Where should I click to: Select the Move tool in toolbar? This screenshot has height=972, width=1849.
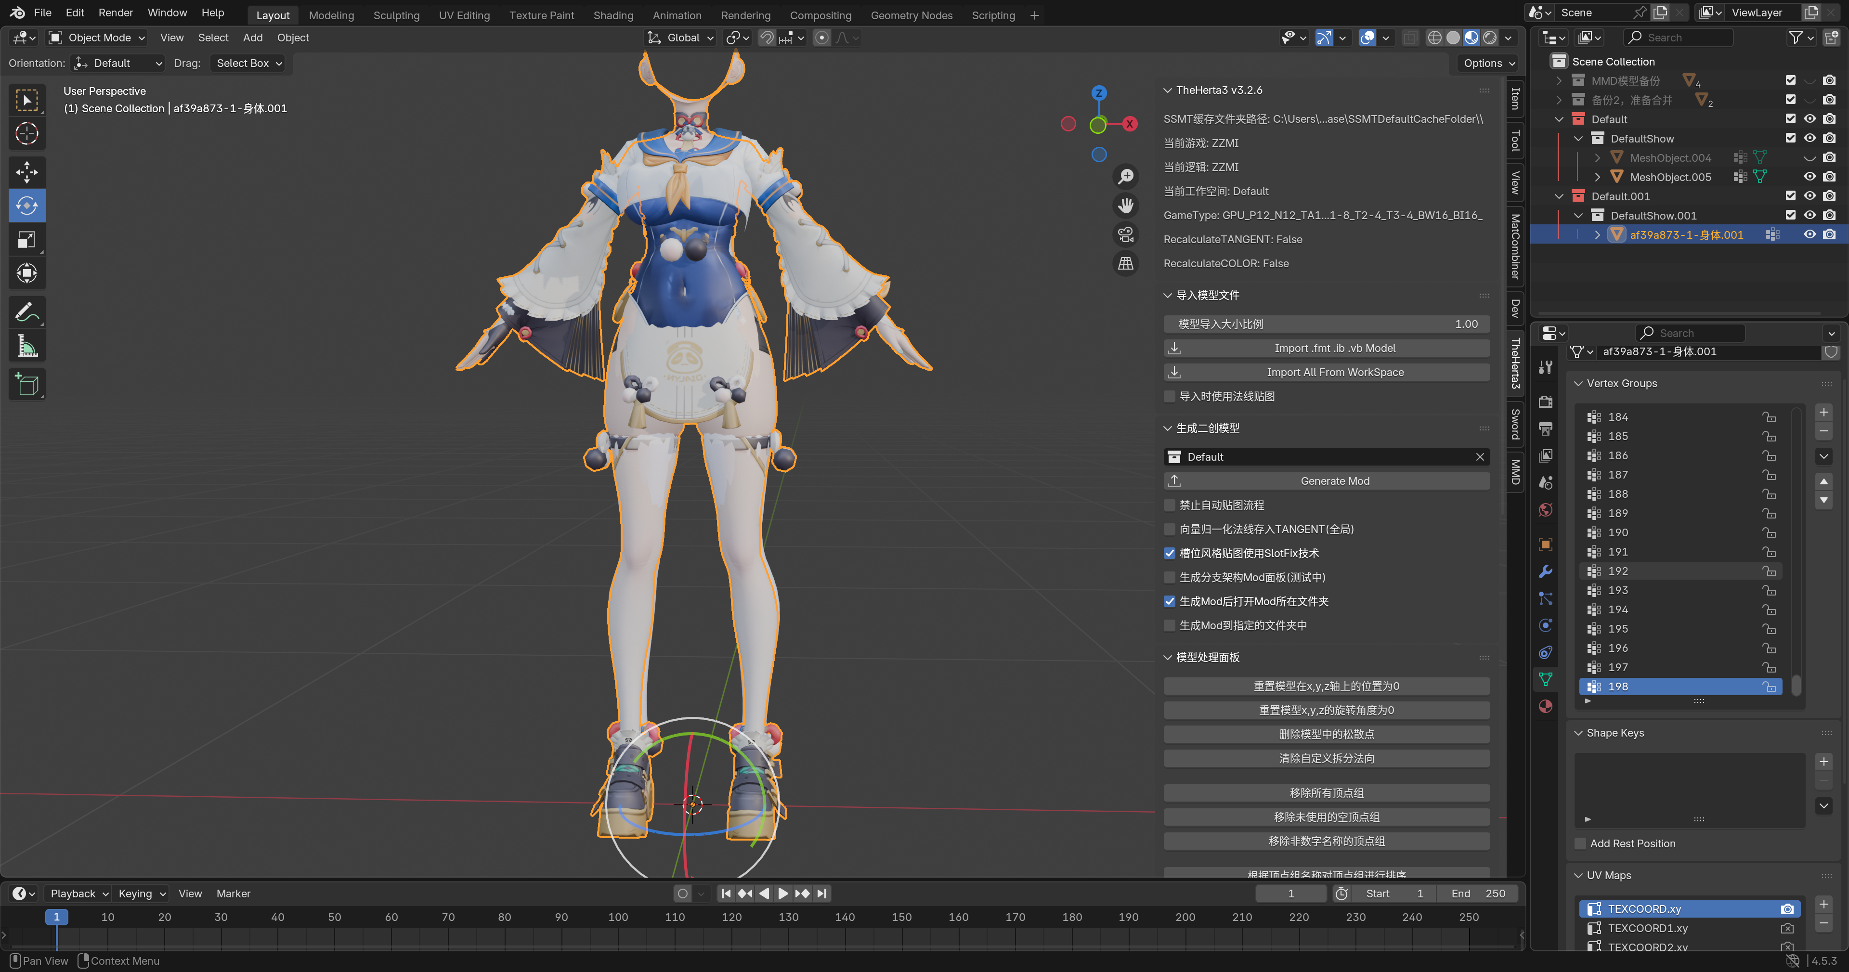coord(26,172)
